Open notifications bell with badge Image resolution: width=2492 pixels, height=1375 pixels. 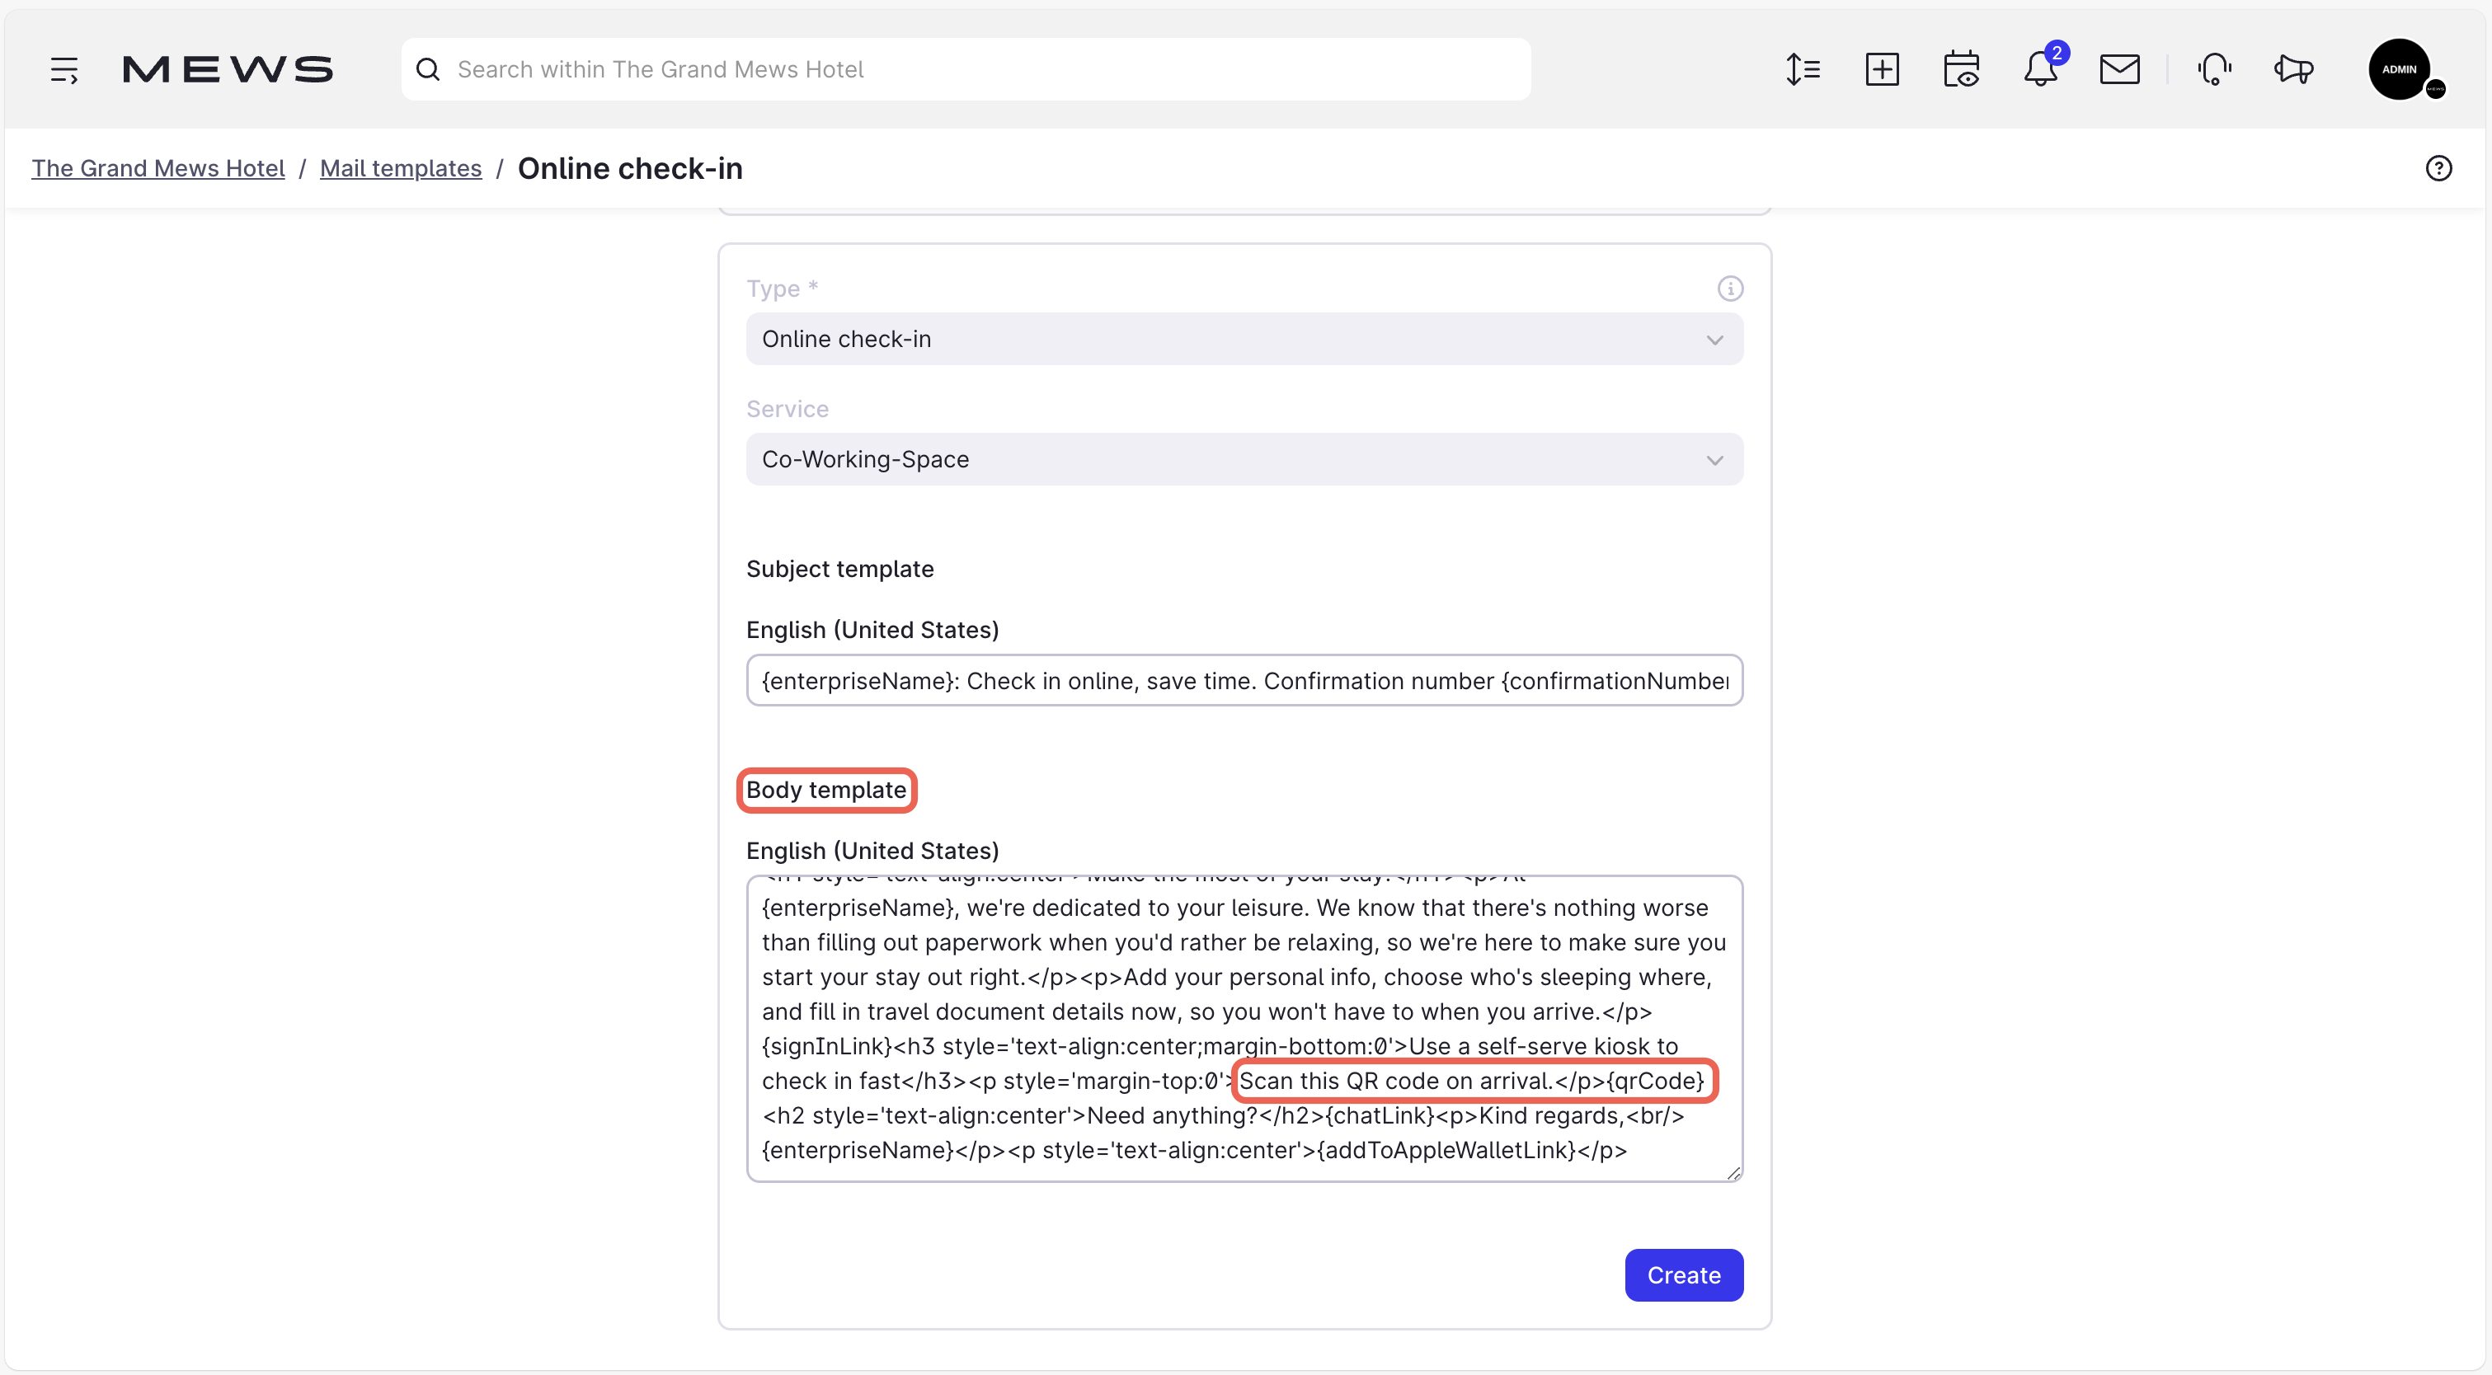2040,69
